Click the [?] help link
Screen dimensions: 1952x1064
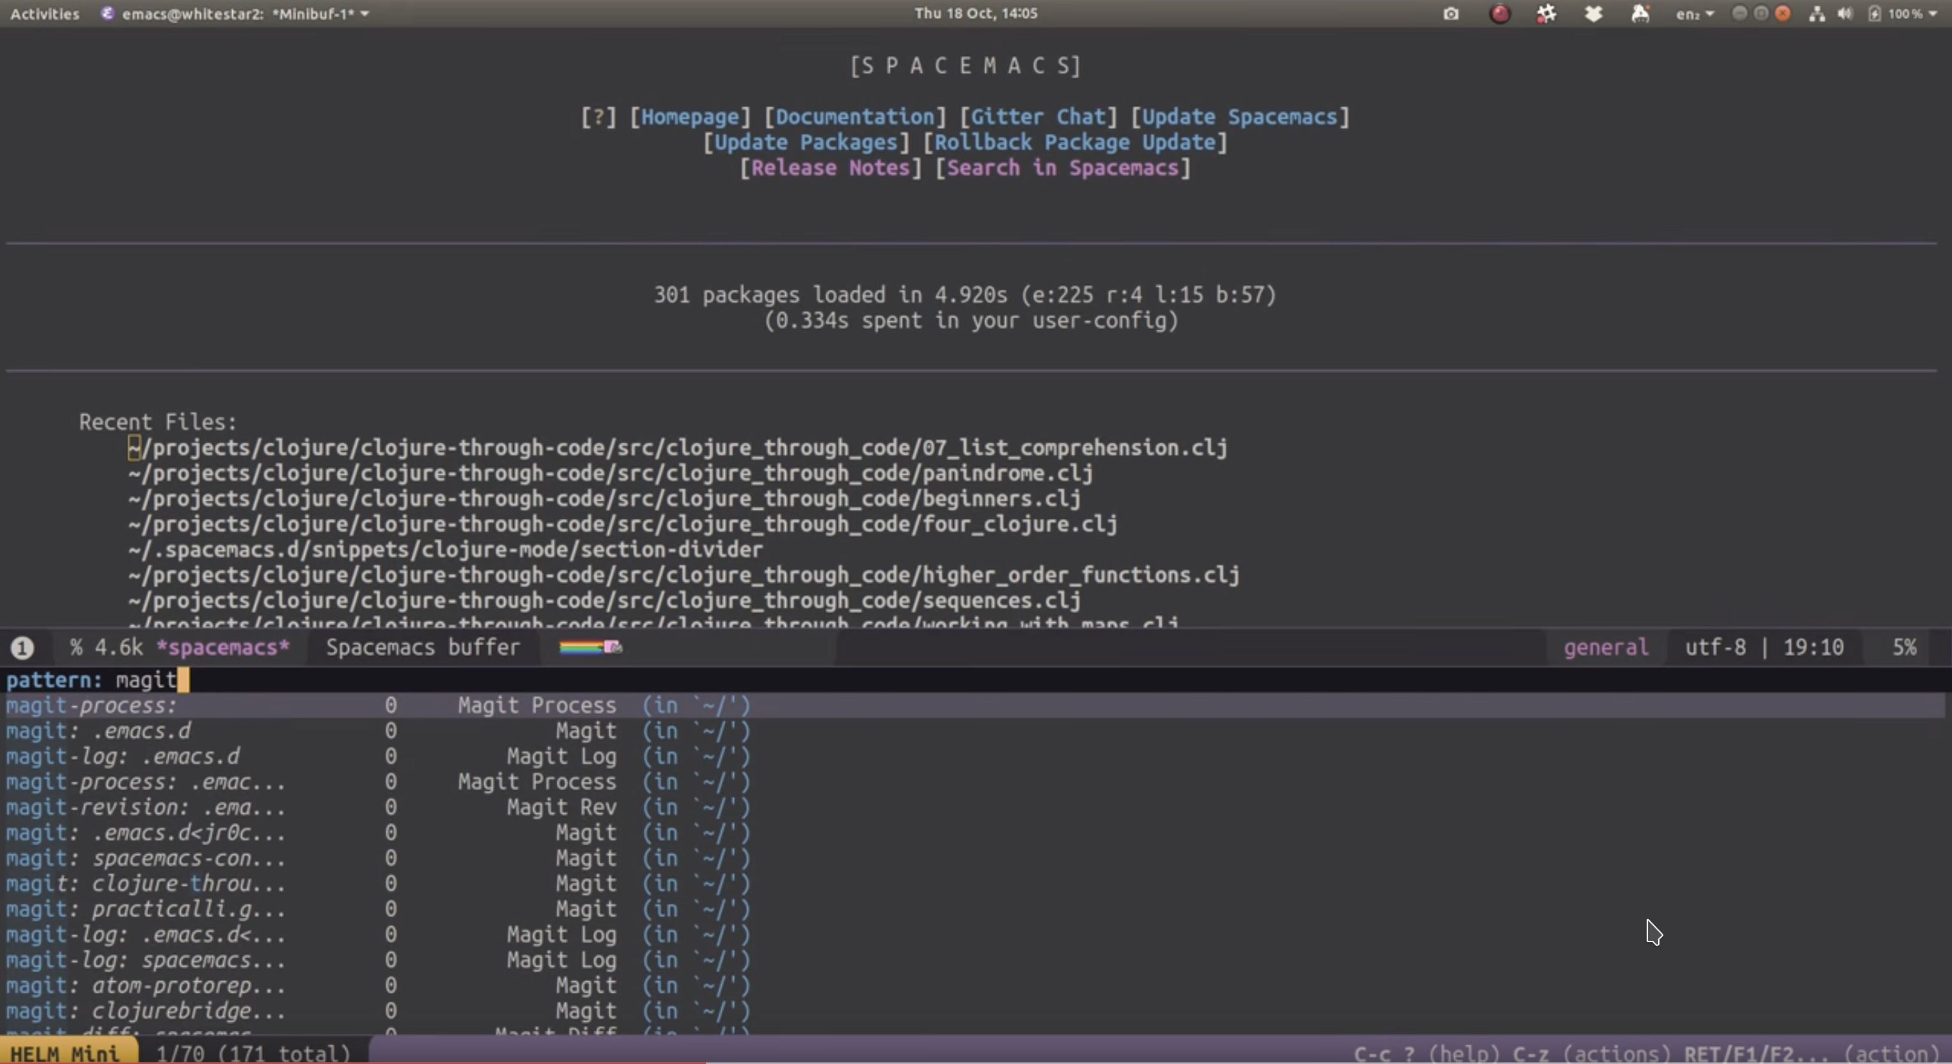click(x=598, y=117)
